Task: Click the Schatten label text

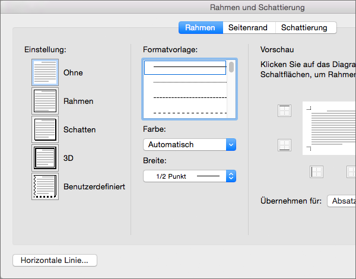Action: click(80, 130)
